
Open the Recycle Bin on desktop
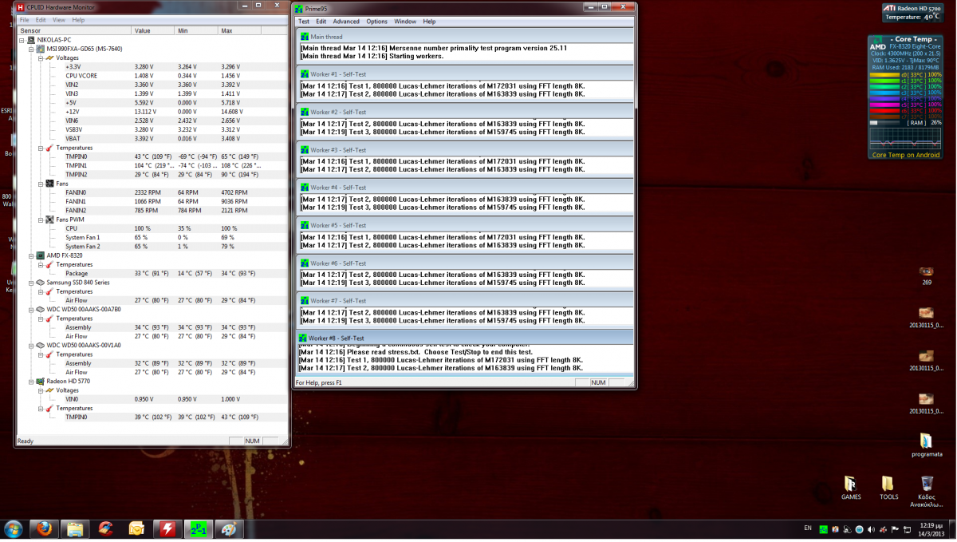tap(927, 491)
